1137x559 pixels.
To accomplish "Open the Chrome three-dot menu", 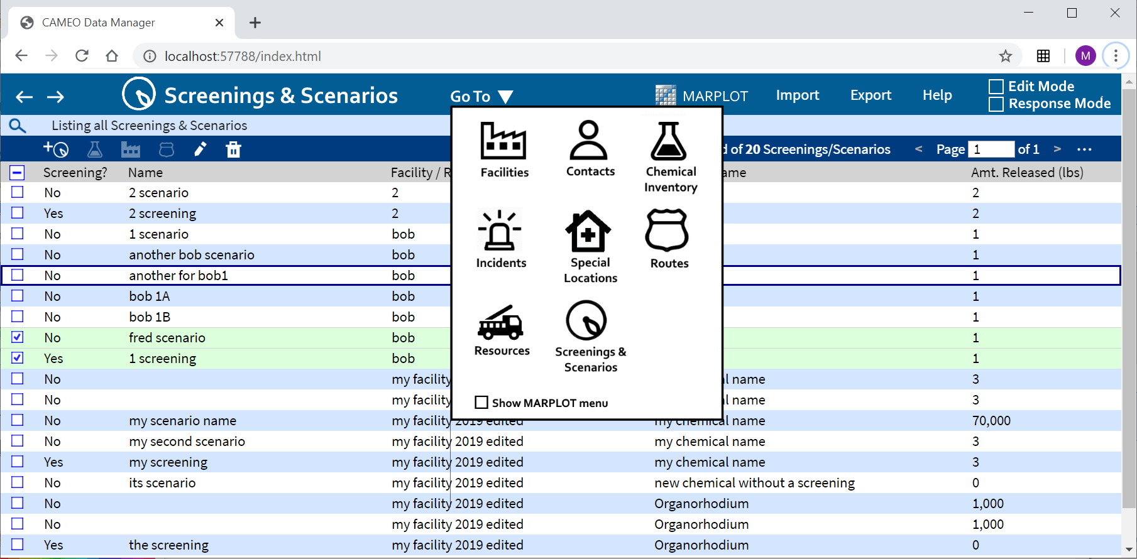I will click(x=1116, y=56).
